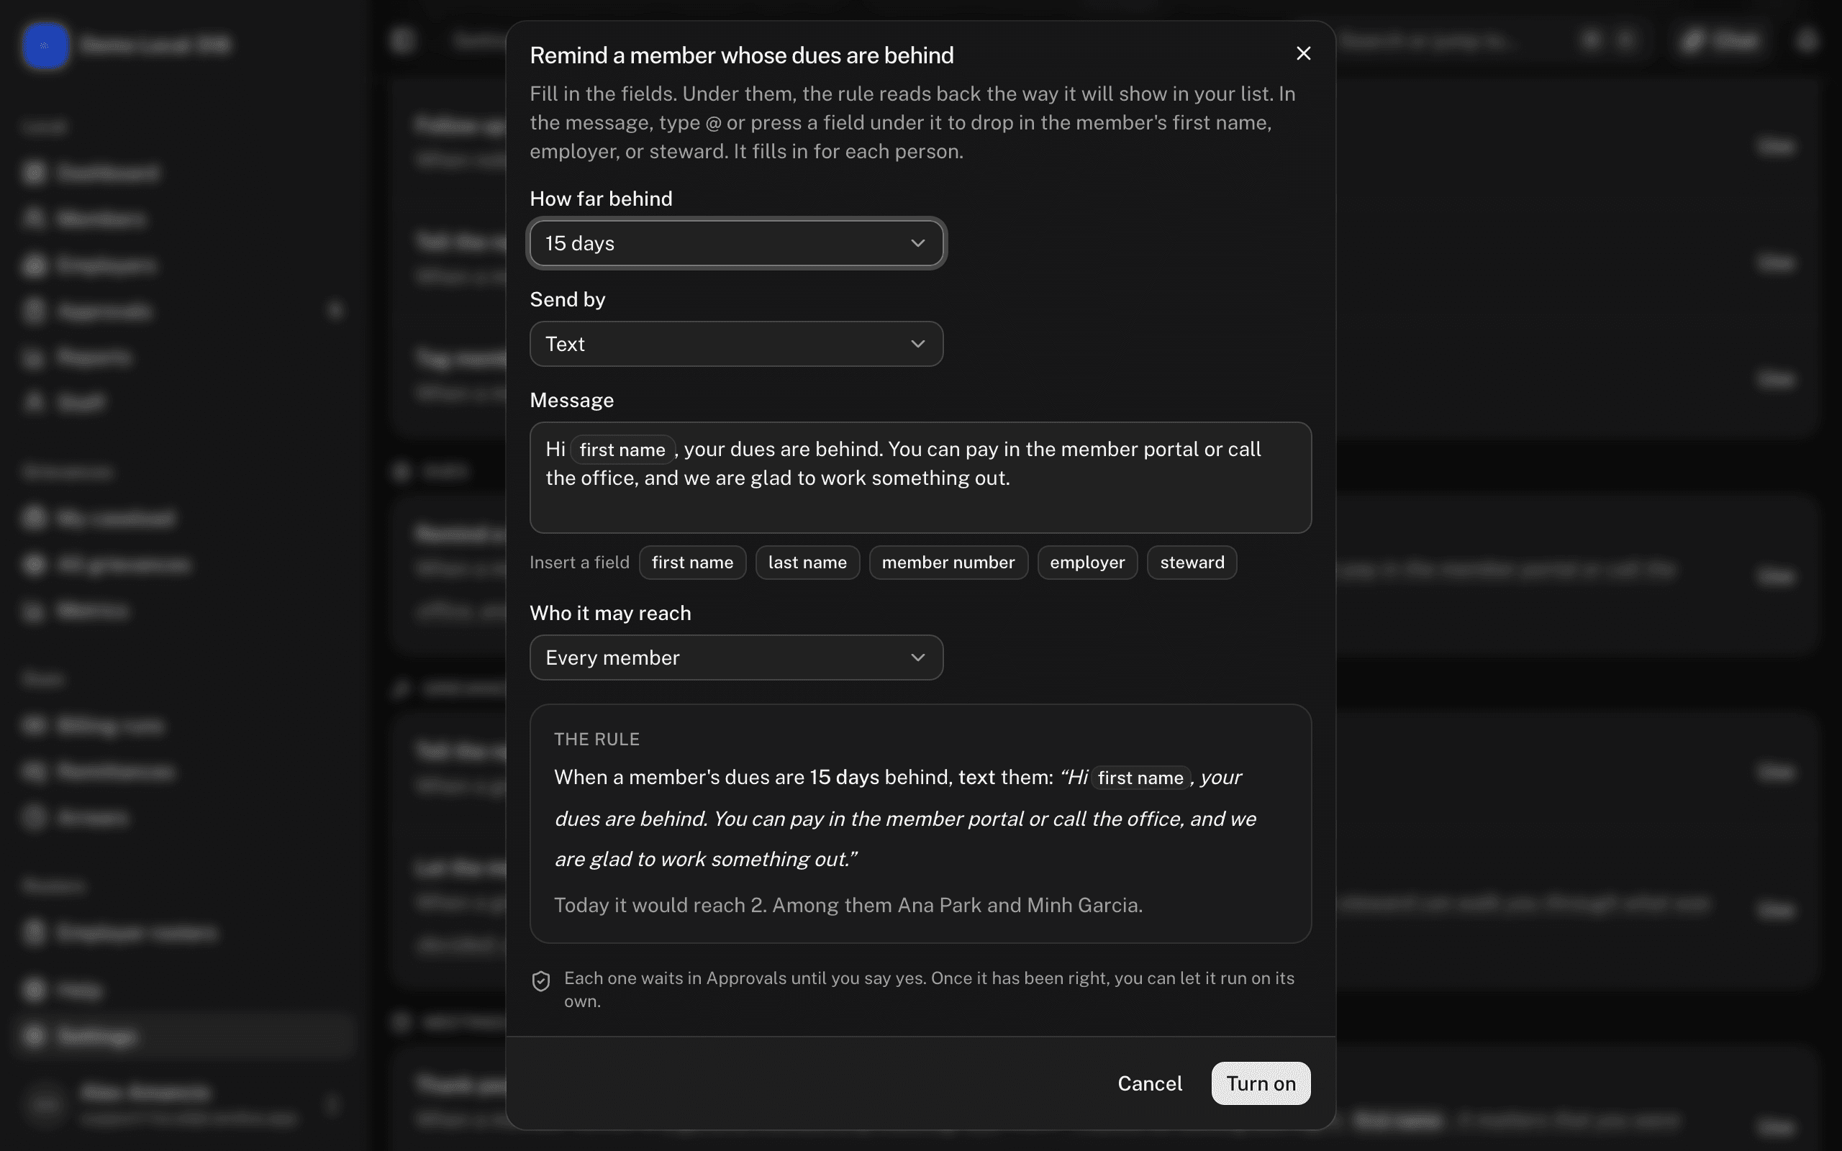This screenshot has width=1842, height=1151.
Task: Click the 'Today it would reach 2' line
Action: tap(848, 905)
